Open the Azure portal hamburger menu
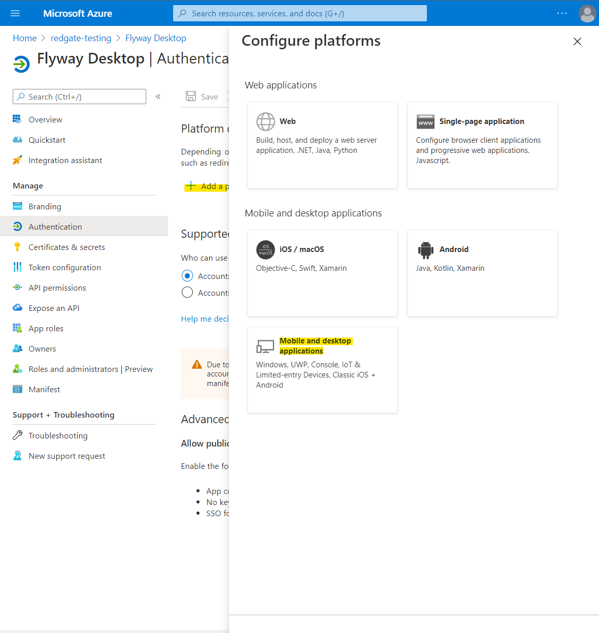 pyautogui.click(x=15, y=13)
